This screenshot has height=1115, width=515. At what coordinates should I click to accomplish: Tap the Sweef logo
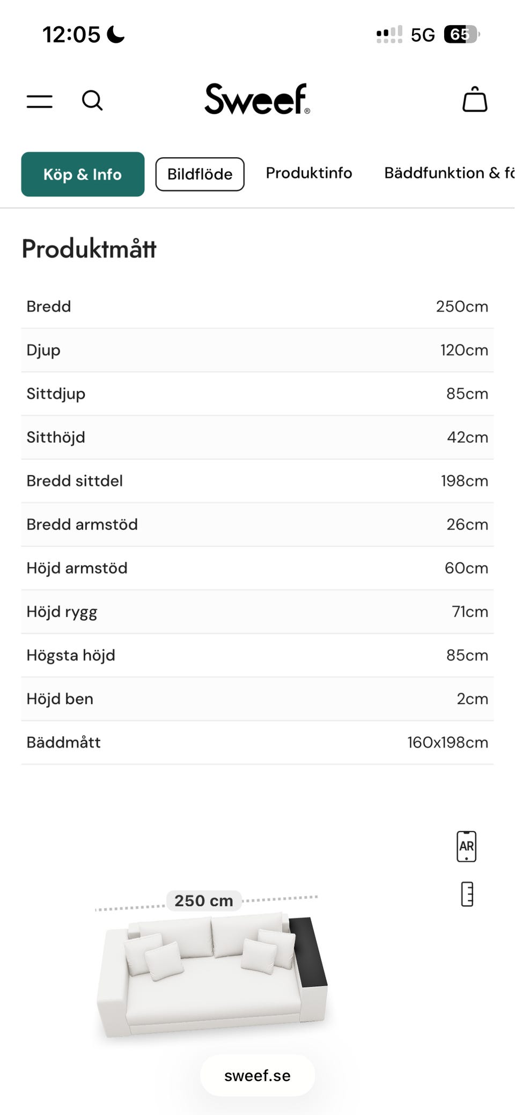(x=257, y=99)
